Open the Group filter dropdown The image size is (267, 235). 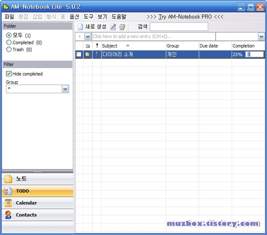pos(65,89)
